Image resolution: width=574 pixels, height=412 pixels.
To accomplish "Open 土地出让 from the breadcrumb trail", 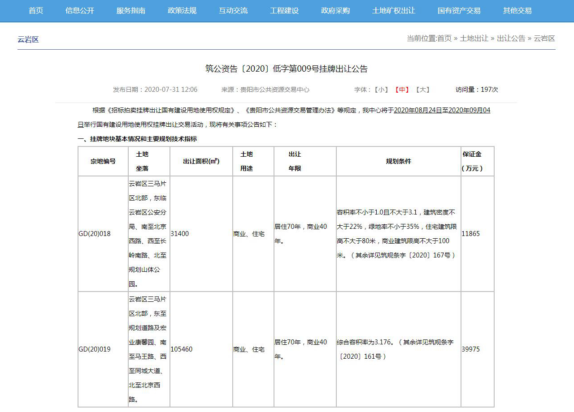I will (x=475, y=38).
